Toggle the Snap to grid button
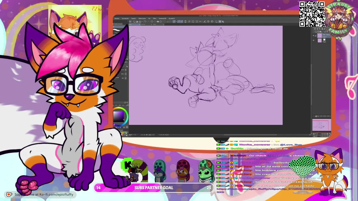Screen dimensions: 358x201 [181, 21]
